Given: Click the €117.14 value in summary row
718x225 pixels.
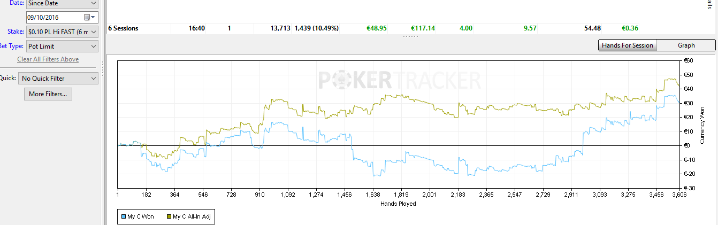Looking at the screenshot, I should coord(423,28).
